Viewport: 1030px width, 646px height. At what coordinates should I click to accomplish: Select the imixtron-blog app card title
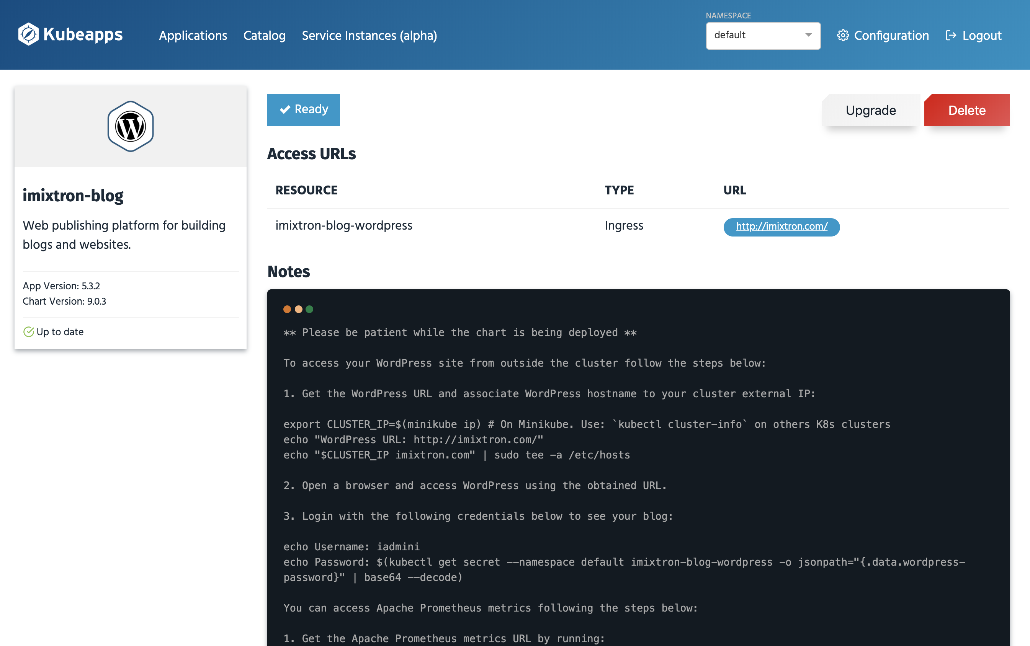tap(73, 195)
